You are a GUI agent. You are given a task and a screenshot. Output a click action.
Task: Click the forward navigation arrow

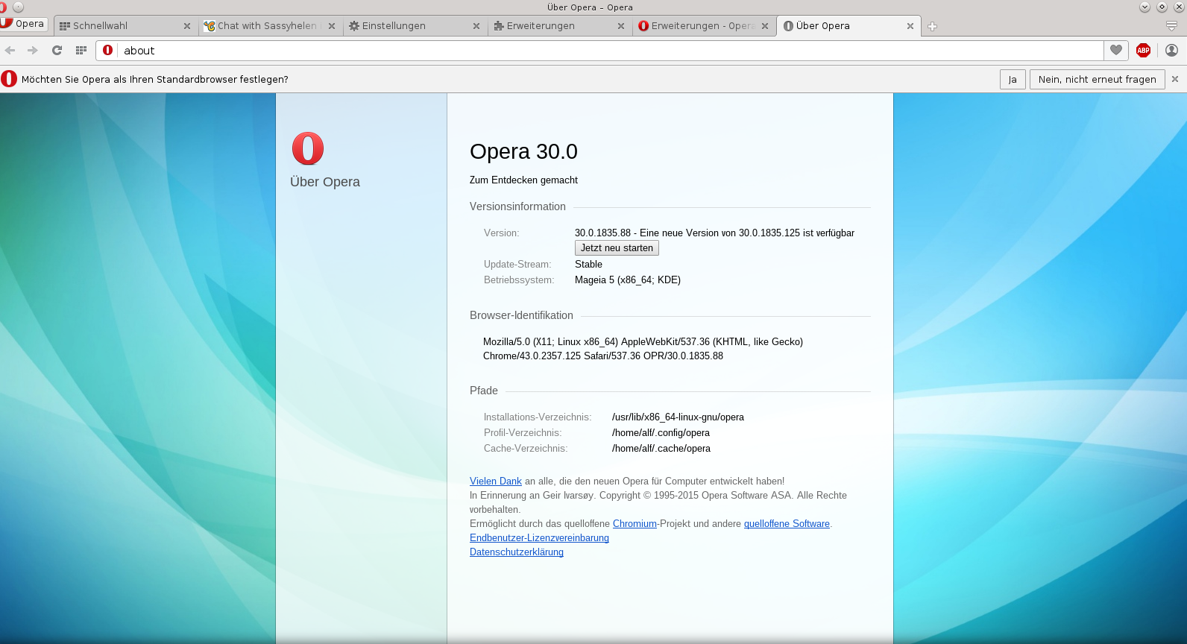[x=33, y=50]
